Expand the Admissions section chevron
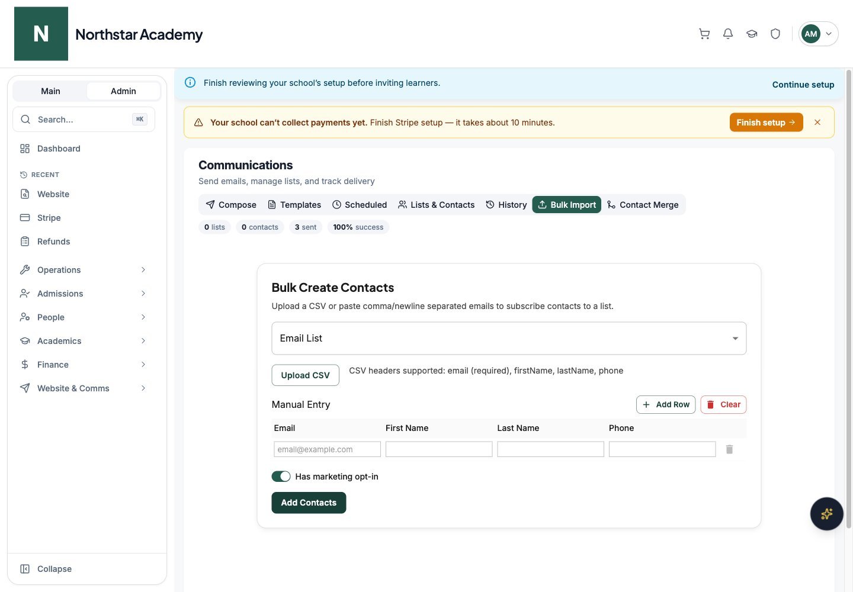 click(x=143, y=294)
